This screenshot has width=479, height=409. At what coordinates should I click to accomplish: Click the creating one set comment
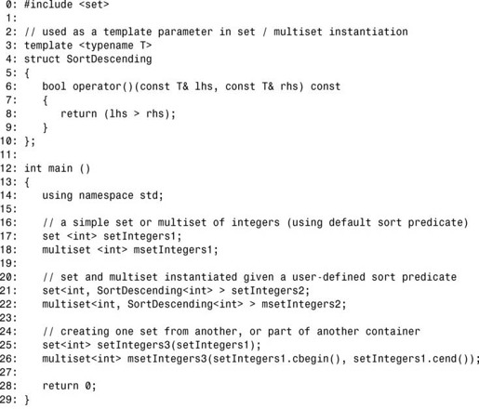coord(231,332)
